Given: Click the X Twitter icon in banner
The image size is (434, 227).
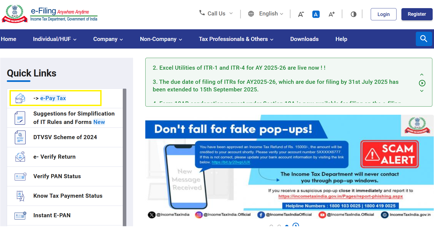Looking at the screenshot, I should 152,215.
